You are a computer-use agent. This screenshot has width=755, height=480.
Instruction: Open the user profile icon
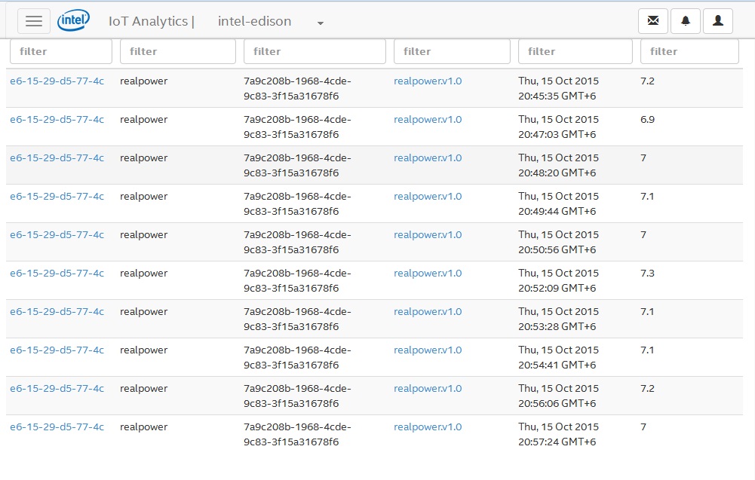[717, 21]
